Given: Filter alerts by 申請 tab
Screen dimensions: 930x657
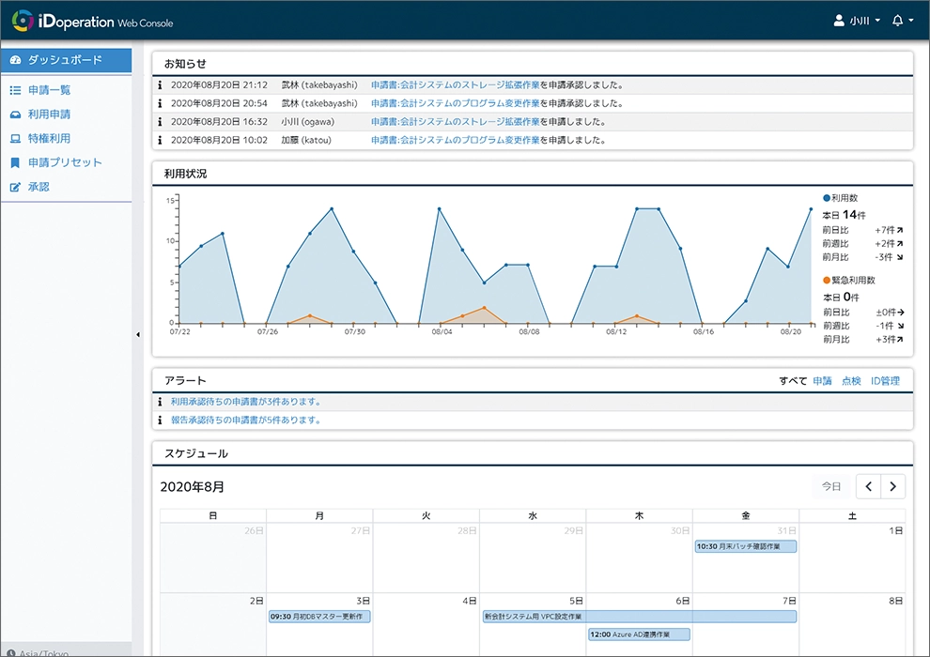Looking at the screenshot, I should click(x=822, y=381).
